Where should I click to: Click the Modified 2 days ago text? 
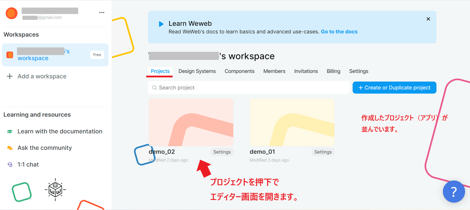tap(168, 160)
